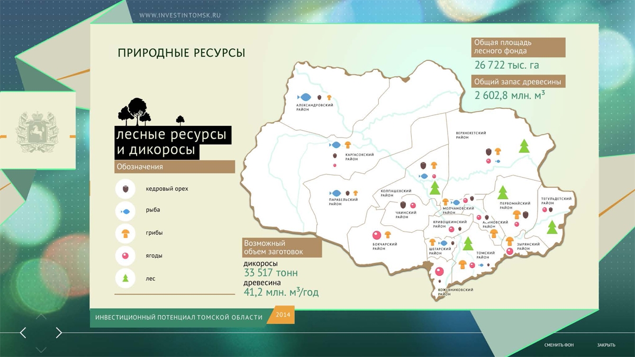
Task: Click the down chevron below the navigation arrows
Action: pyautogui.click(x=41, y=349)
